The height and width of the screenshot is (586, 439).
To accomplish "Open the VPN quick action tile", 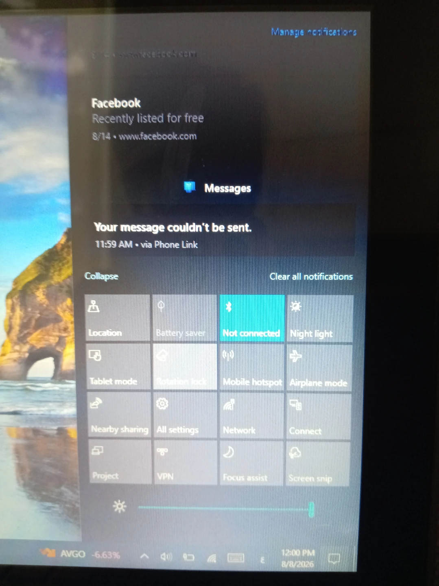I will click(186, 463).
